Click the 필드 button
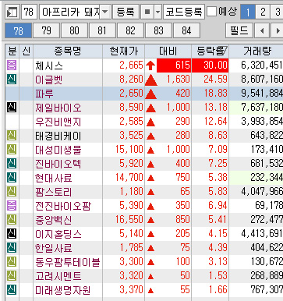This screenshot has width=283, height=301. click(239, 30)
